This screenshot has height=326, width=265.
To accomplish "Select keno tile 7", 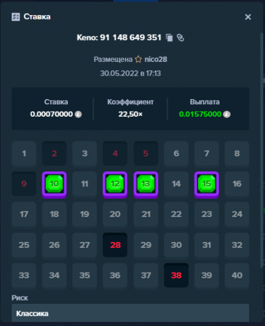I will tap(206, 154).
